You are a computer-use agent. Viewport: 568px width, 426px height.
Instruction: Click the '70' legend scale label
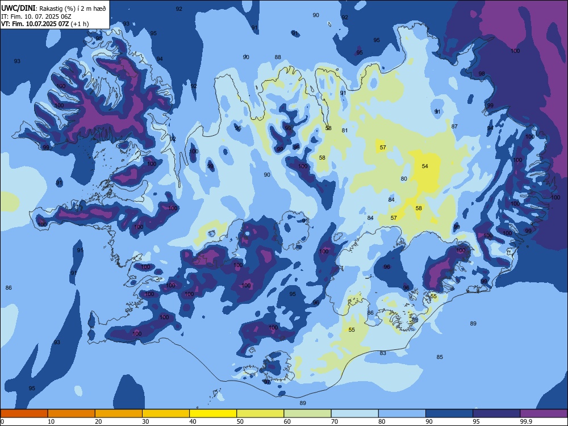coord(335,421)
